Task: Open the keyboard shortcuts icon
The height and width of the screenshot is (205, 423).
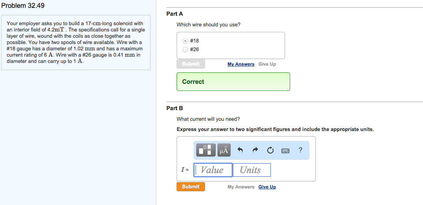Action: 285,151
